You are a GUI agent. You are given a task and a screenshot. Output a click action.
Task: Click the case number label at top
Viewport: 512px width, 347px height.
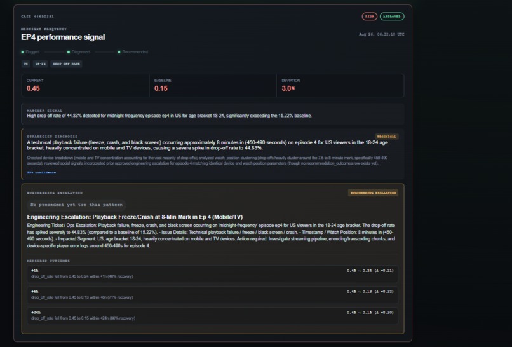[x=37, y=17]
